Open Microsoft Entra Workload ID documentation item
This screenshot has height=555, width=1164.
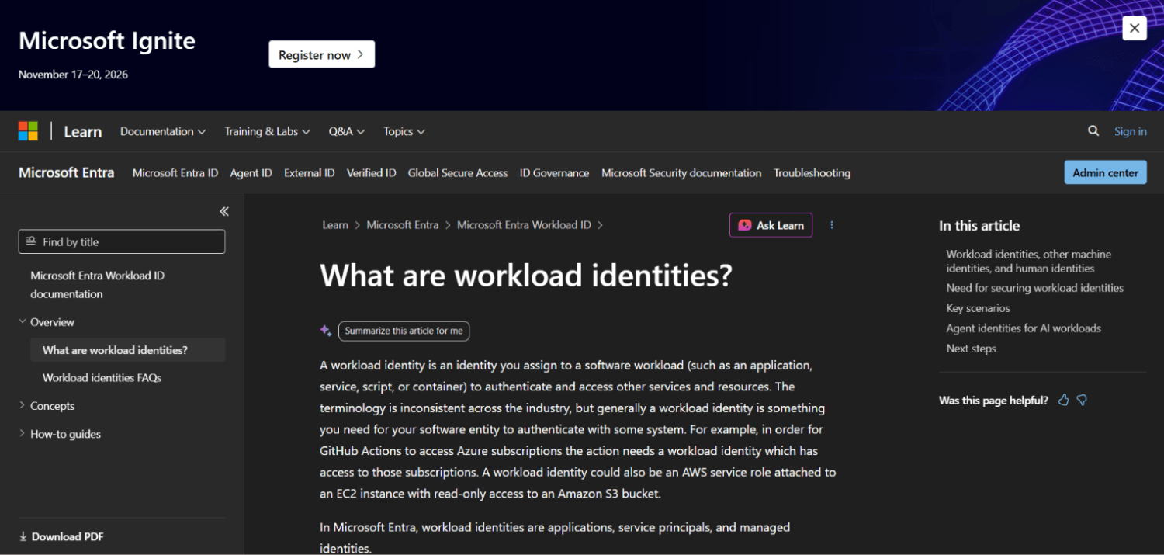(x=98, y=284)
